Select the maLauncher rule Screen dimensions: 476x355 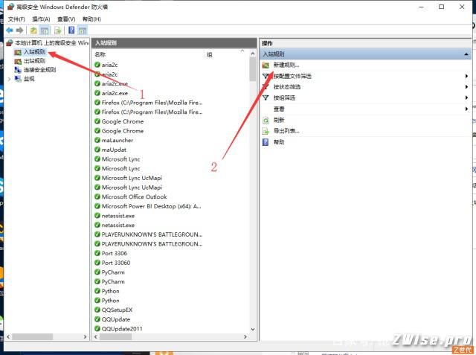click(x=118, y=141)
